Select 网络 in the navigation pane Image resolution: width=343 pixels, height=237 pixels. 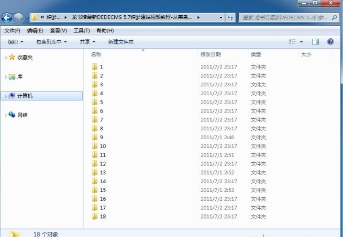pyautogui.click(x=23, y=115)
